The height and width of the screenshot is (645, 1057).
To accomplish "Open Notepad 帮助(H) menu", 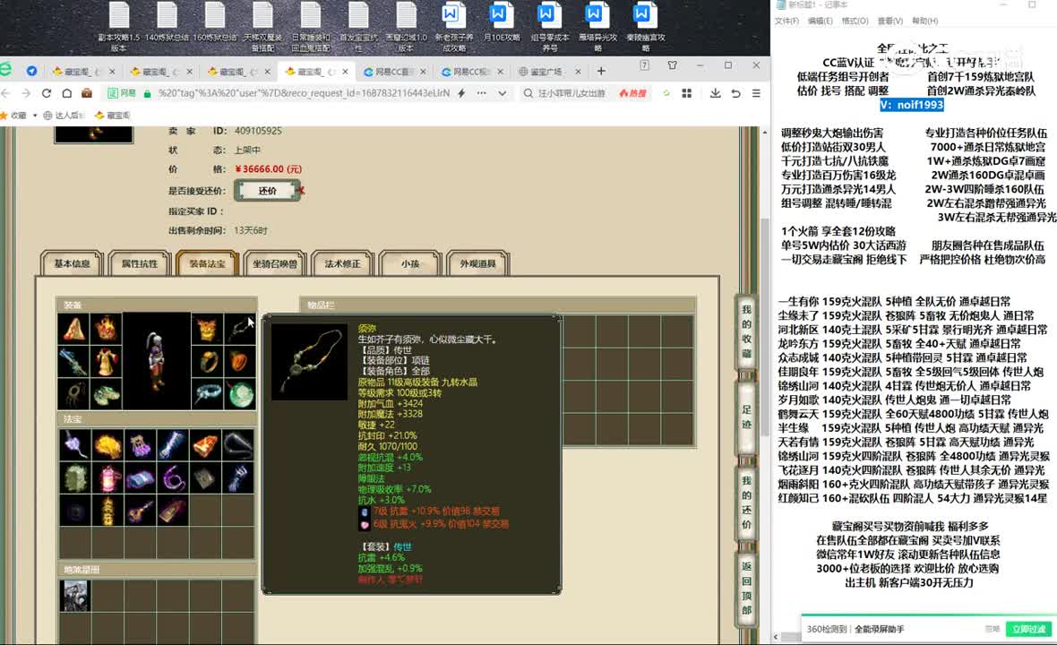I will tap(924, 21).
